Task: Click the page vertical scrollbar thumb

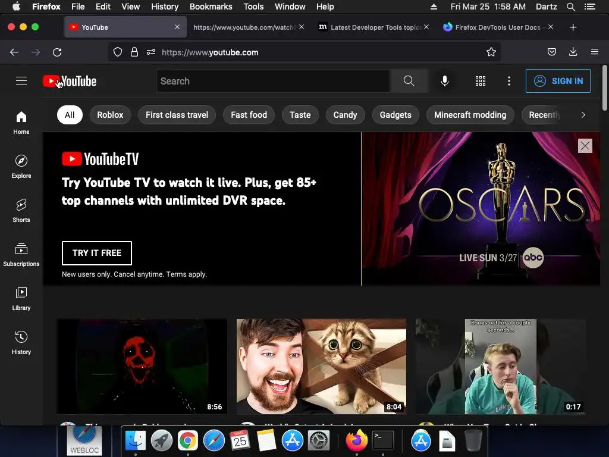Action: pos(604,87)
